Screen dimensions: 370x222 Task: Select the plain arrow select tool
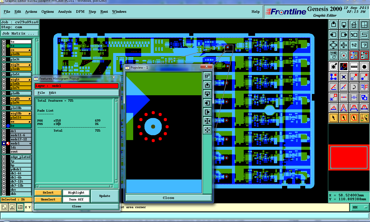333,118
